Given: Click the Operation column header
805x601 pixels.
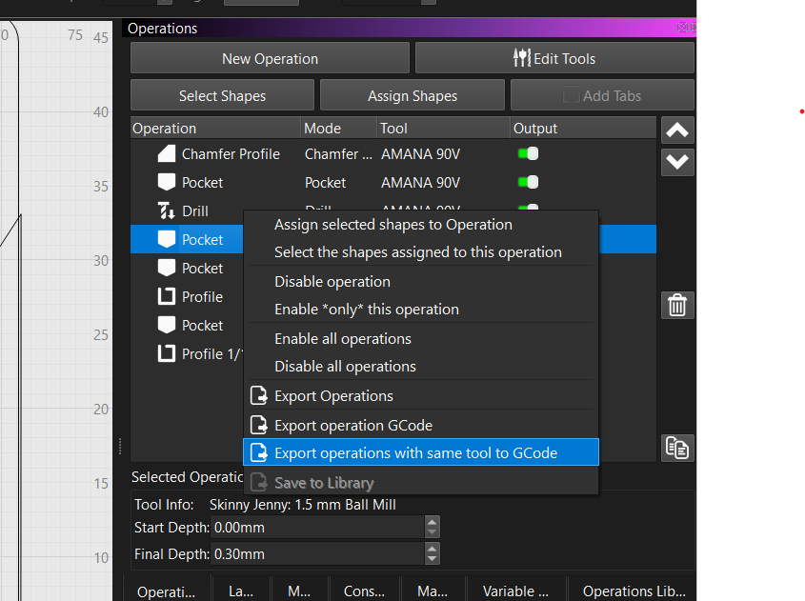Looking at the screenshot, I should [x=215, y=128].
